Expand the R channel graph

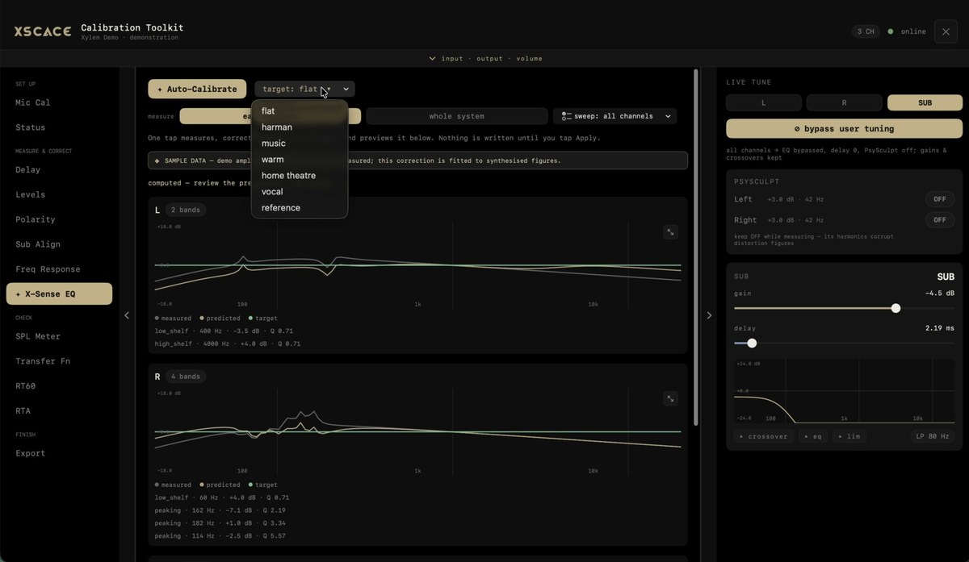(670, 398)
